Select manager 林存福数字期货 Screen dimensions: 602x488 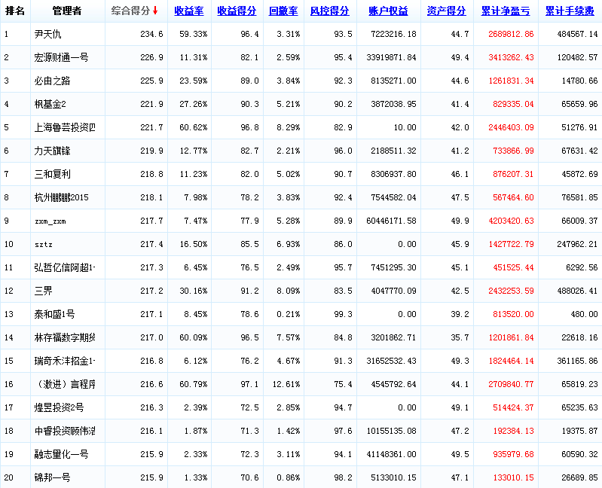(x=65, y=337)
